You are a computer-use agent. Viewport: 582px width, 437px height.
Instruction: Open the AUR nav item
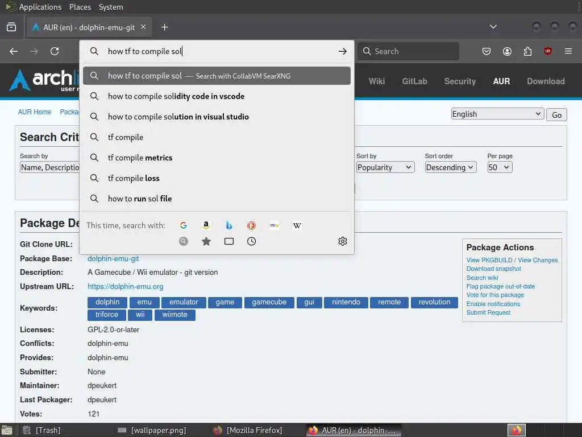coord(501,81)
